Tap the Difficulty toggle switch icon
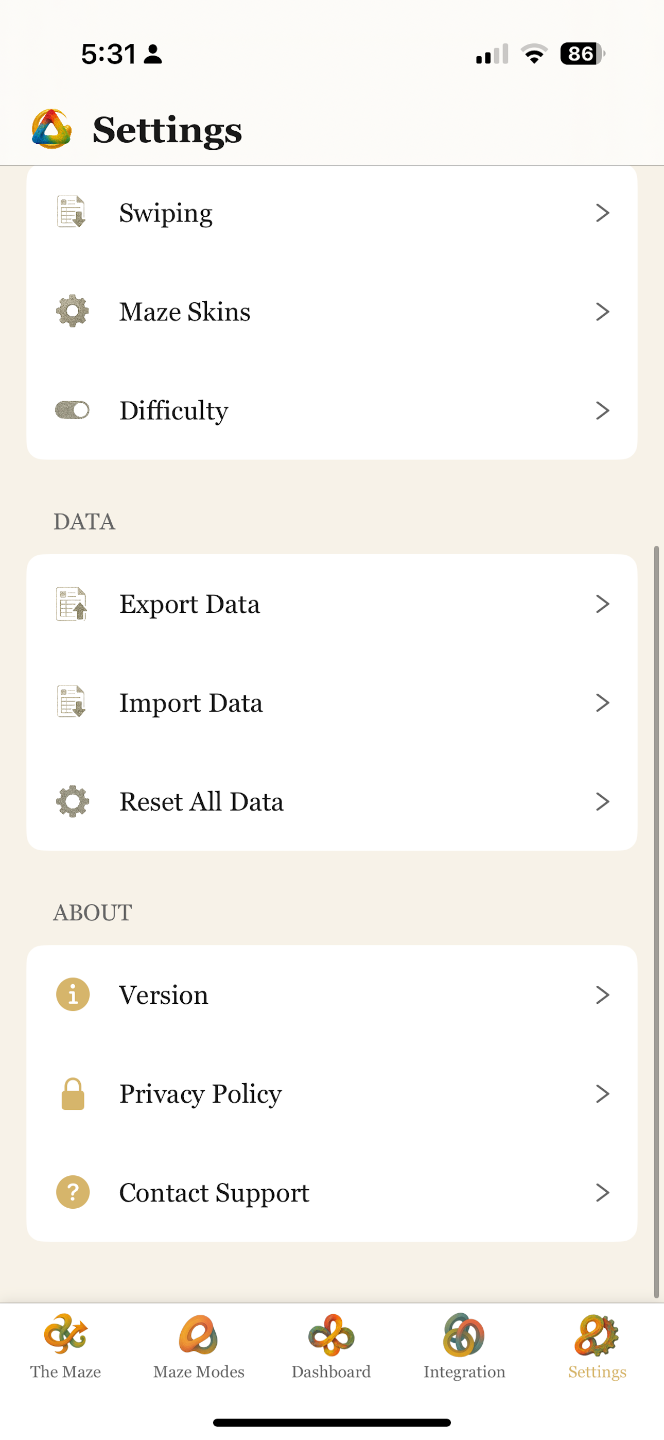This screenshot has height=1440, width=664. (x=72, y=410)
